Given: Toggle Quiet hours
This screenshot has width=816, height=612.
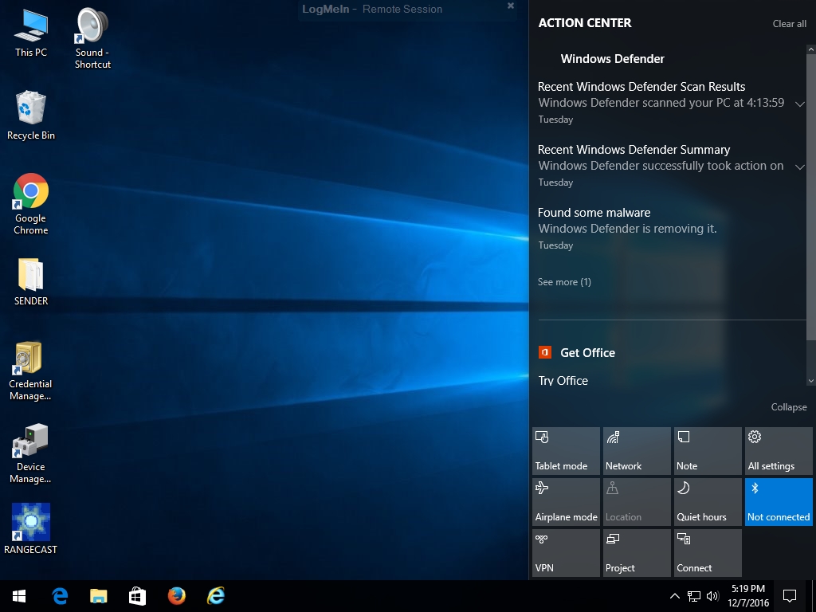Looking at the screenshot, I should pyautogui.click(x=708, y=502).
